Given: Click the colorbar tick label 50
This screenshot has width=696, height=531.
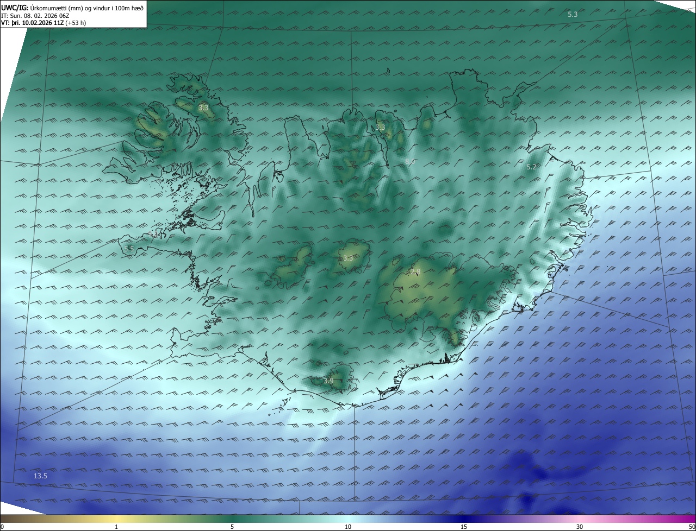Looking at the screenshot, I should coord(692,527).
